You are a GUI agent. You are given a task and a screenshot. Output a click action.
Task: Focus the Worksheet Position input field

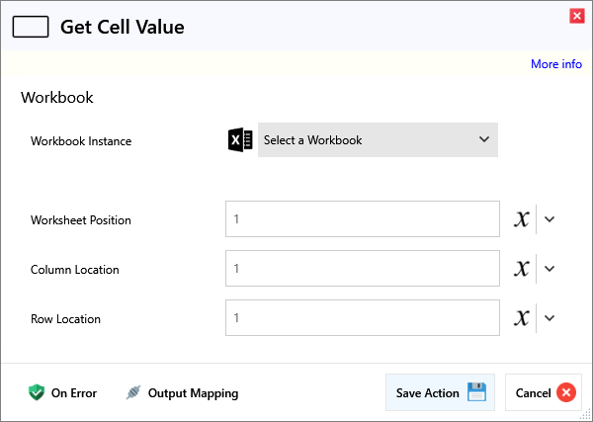coord(362,219)
